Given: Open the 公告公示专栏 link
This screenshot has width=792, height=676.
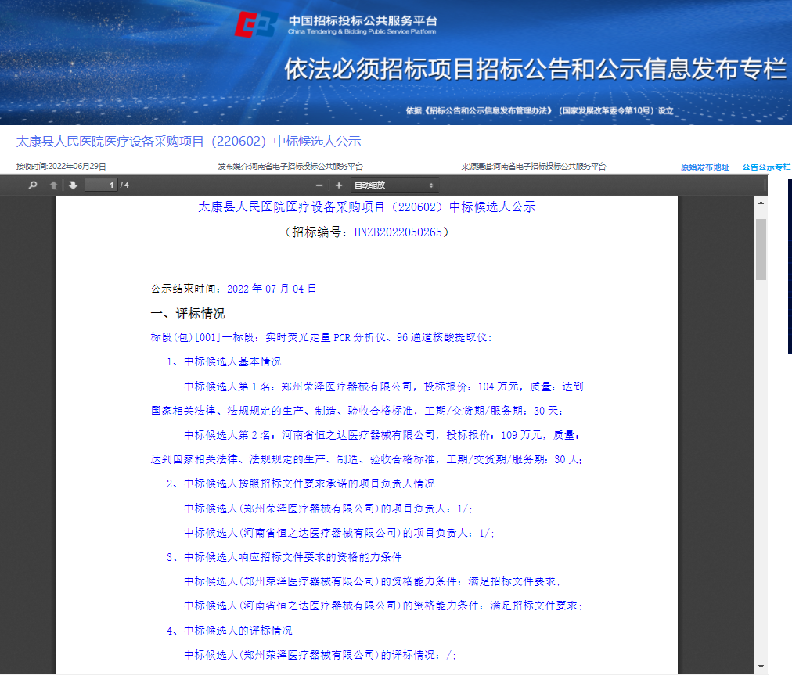Looking at the screenshot, I should pyautogui.click(x=766, y=167).
